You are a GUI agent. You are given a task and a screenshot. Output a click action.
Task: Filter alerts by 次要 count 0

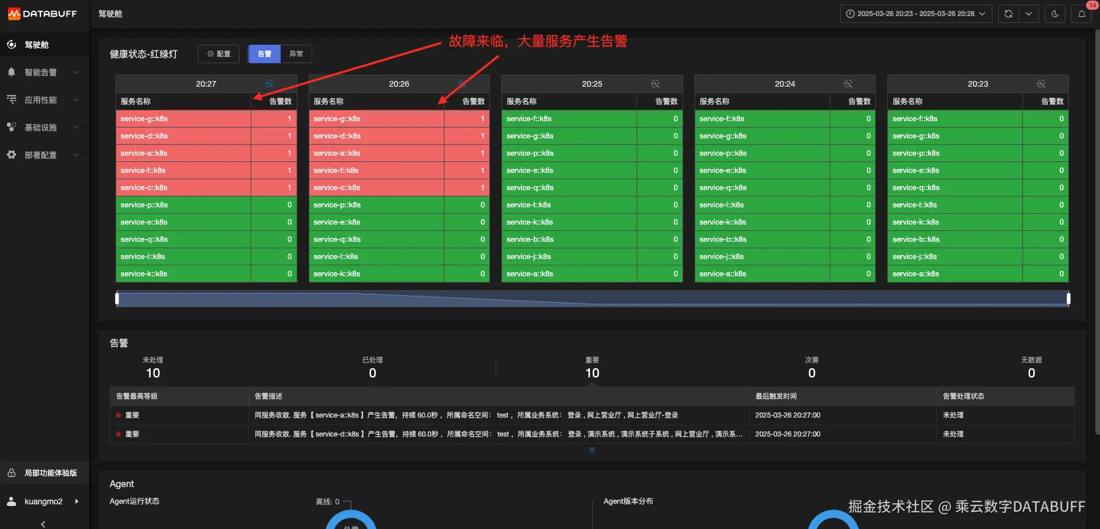pyautogui.click(x=812, y=368)
